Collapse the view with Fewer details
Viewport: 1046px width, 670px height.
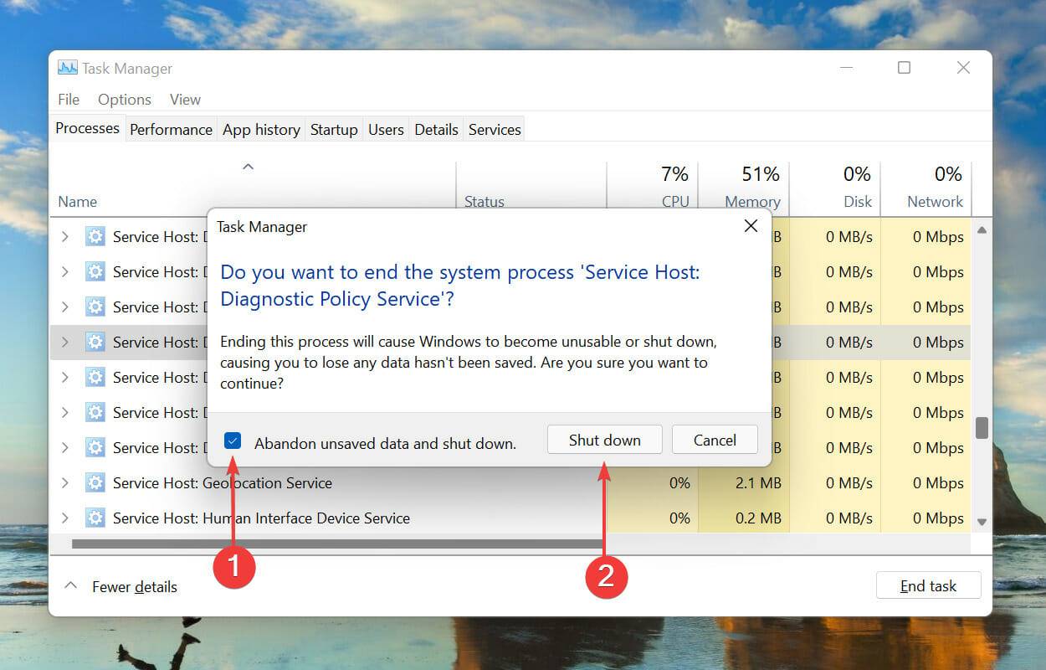pos(122,586)
